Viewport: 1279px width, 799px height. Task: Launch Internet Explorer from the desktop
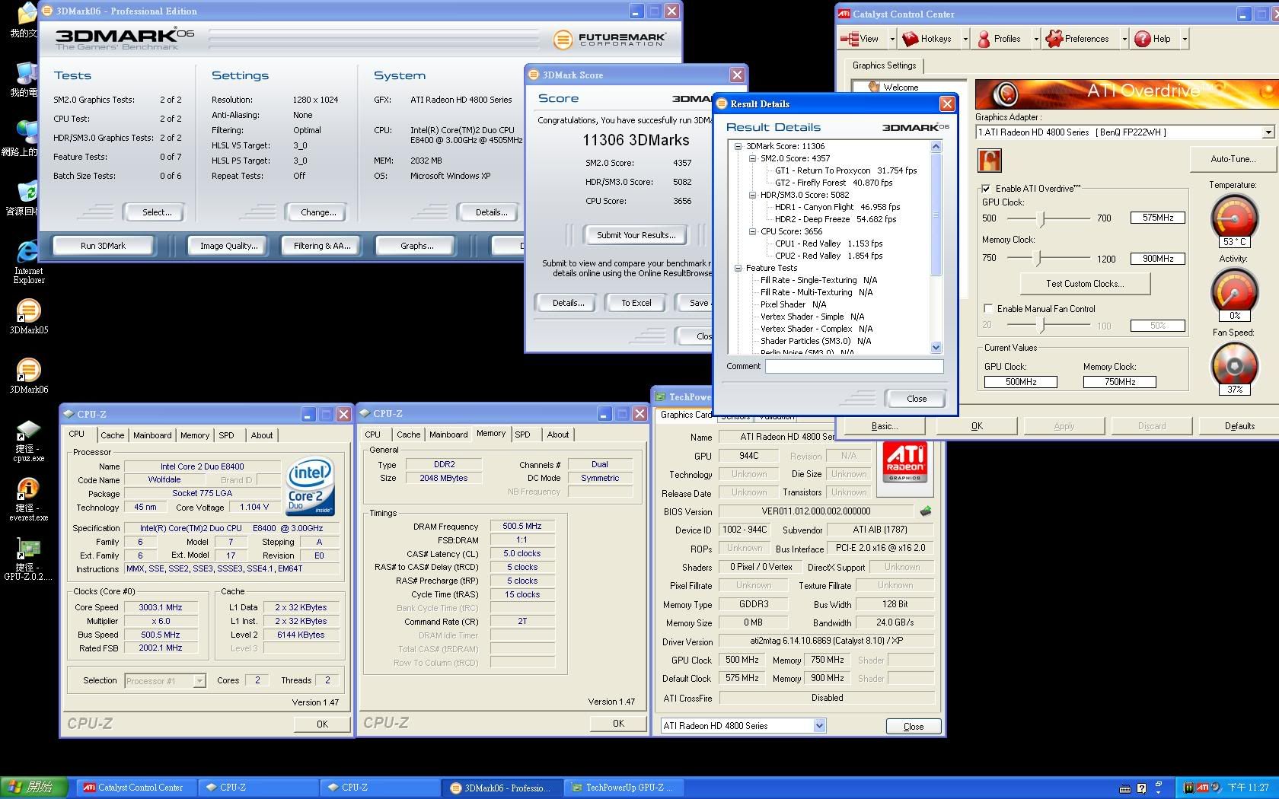click(x=28, y=262)
